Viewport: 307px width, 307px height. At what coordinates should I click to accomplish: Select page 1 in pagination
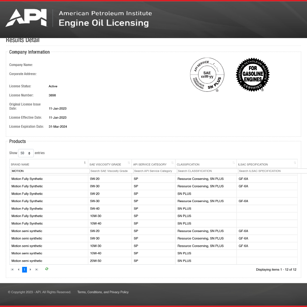click(25, 270)
